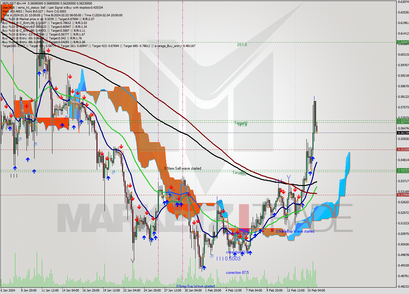409x294 pixels.
Task: Click '6 Jan 2024' on time axis
Action: coord(8,290)
